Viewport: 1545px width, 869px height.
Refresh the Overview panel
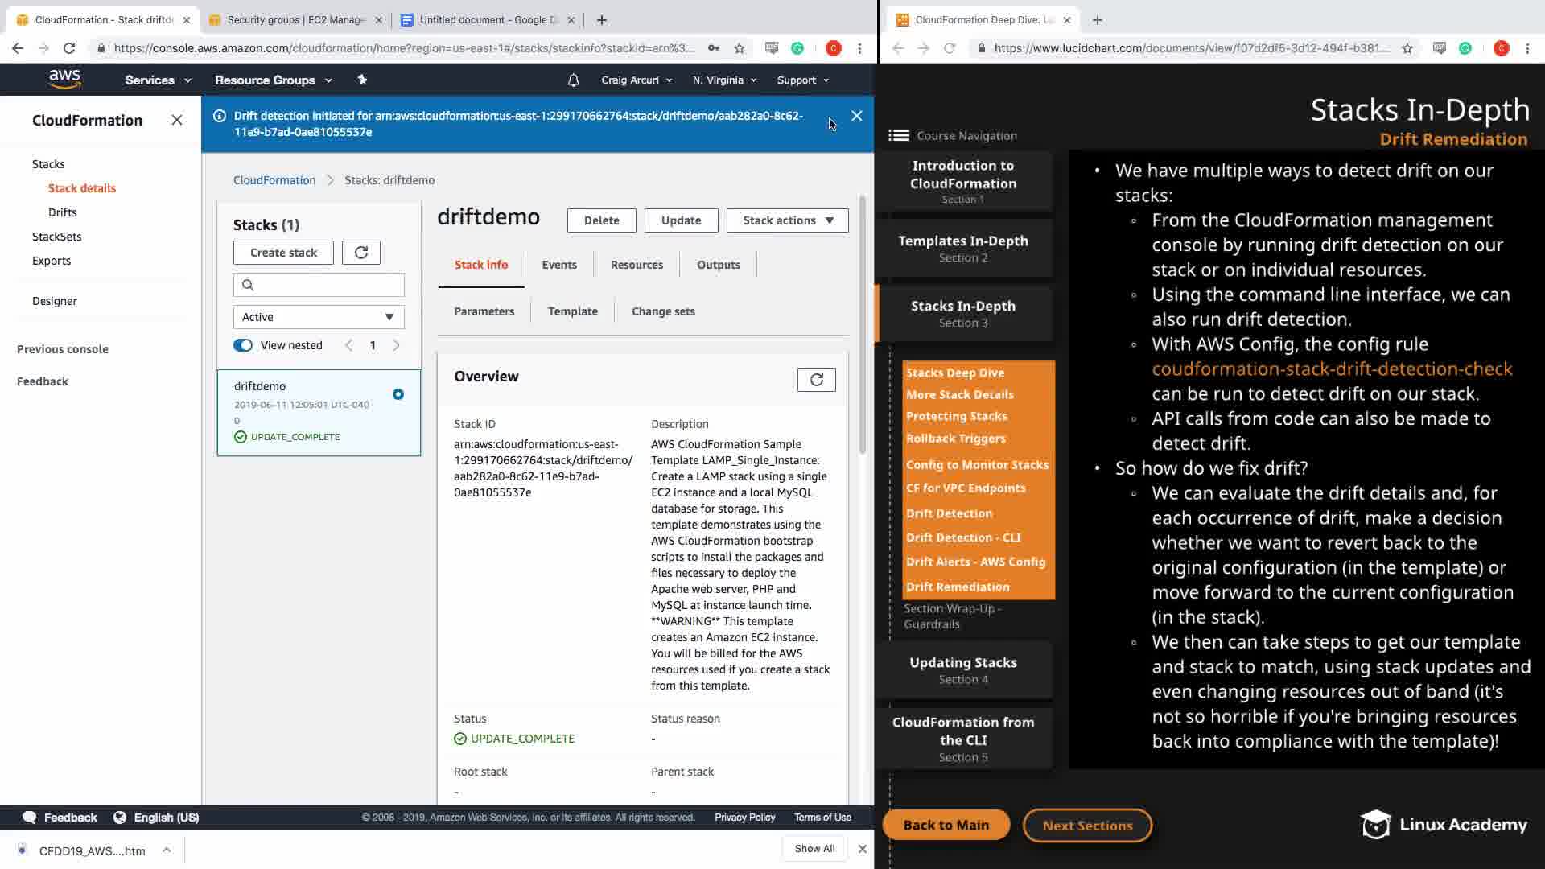click(x=816, y=380)
